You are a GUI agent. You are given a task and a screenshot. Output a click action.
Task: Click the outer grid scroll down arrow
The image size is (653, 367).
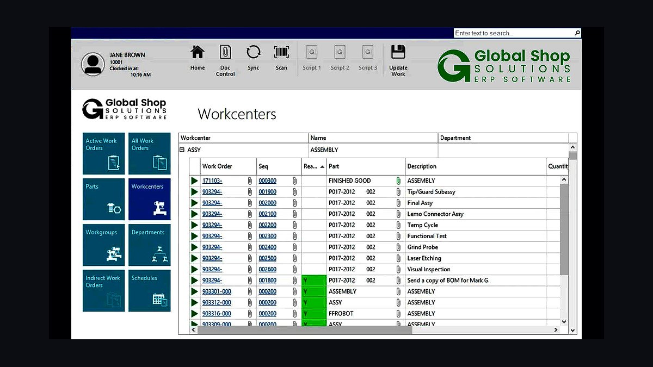[572, 329]
